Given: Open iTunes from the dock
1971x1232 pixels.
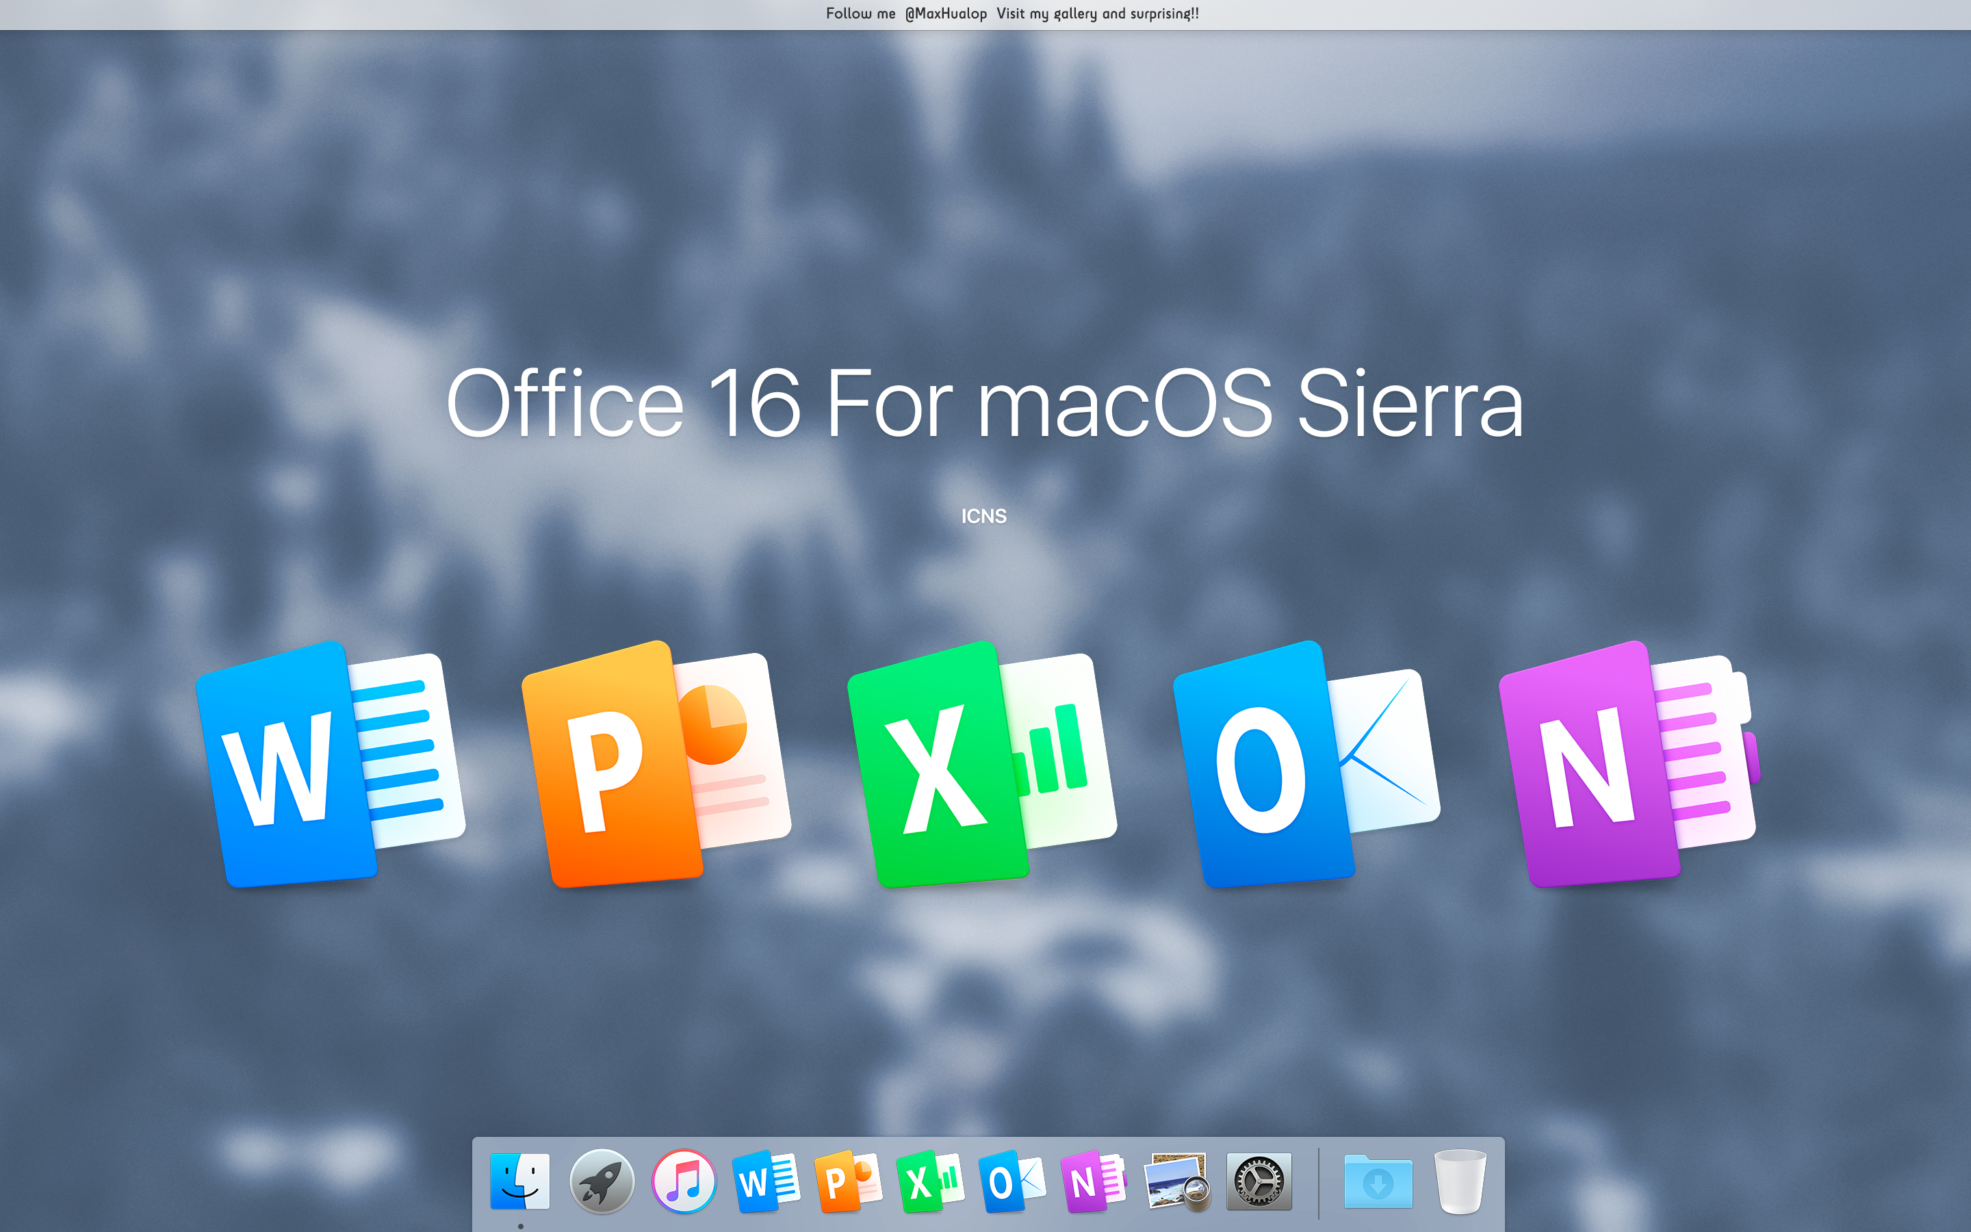Looking at the screenshot, I should coord(684,1181).
